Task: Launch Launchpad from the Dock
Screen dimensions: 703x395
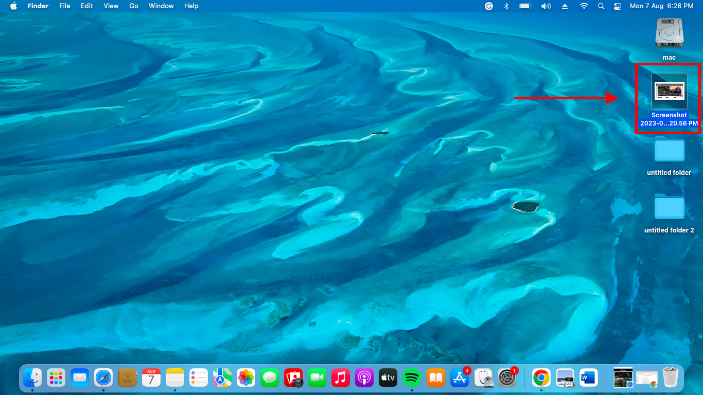Action: point(56,378)
